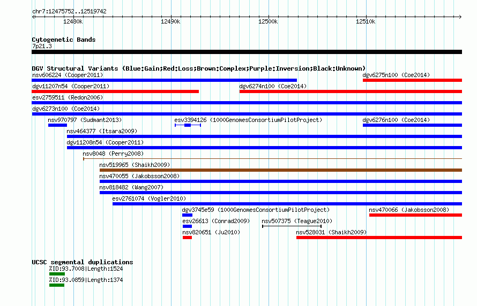The height and width of the screenshot is (306, 477).
Task: Select the blue esv2761074 gain bar
Action: pos(287,204)
